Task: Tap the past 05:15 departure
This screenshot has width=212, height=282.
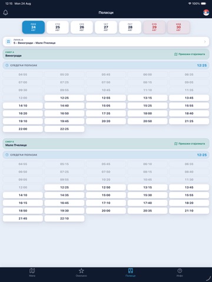Action: coord(64,164)
